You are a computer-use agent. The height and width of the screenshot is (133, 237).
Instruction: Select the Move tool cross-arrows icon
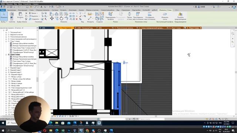pos(52,18)
